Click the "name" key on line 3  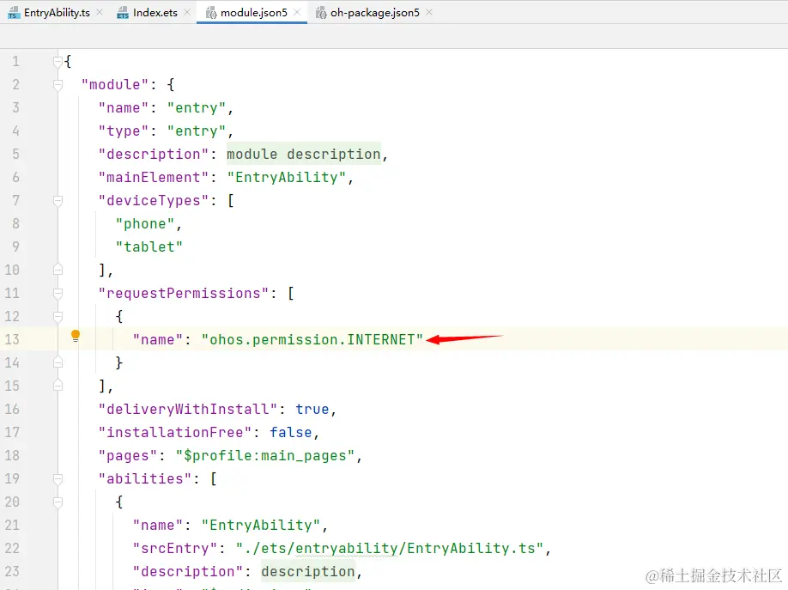(124, 107)
